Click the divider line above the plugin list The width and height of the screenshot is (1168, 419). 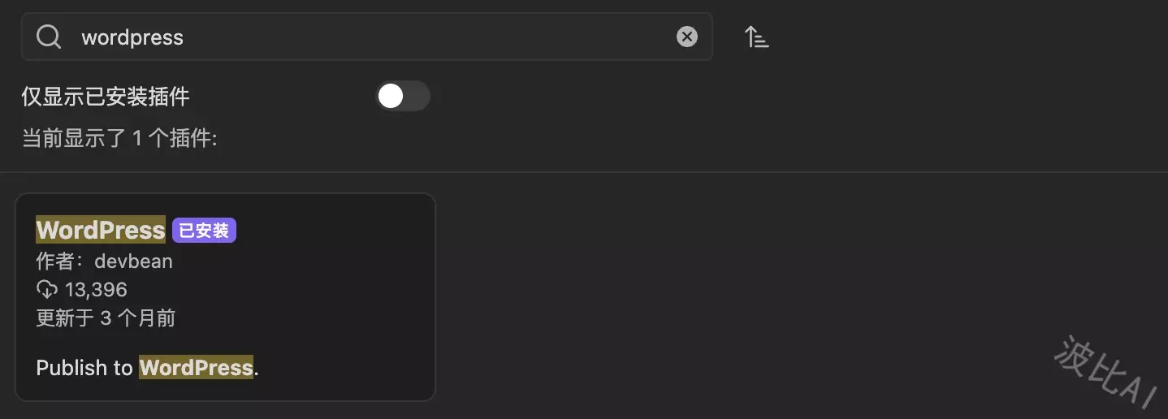584,172
